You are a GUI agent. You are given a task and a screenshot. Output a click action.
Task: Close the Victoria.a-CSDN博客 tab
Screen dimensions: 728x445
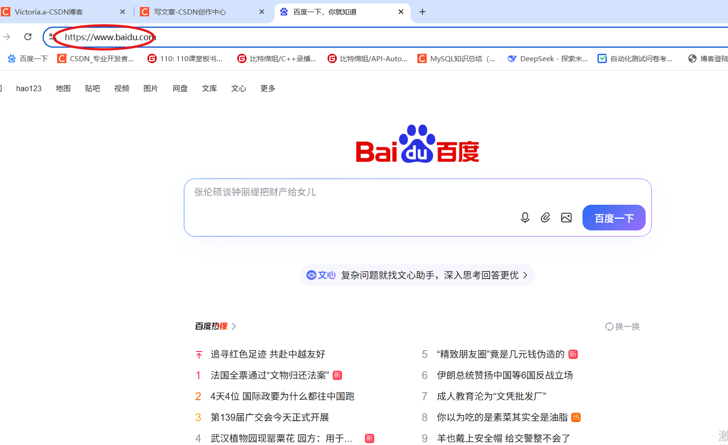(x=123, y=12)
